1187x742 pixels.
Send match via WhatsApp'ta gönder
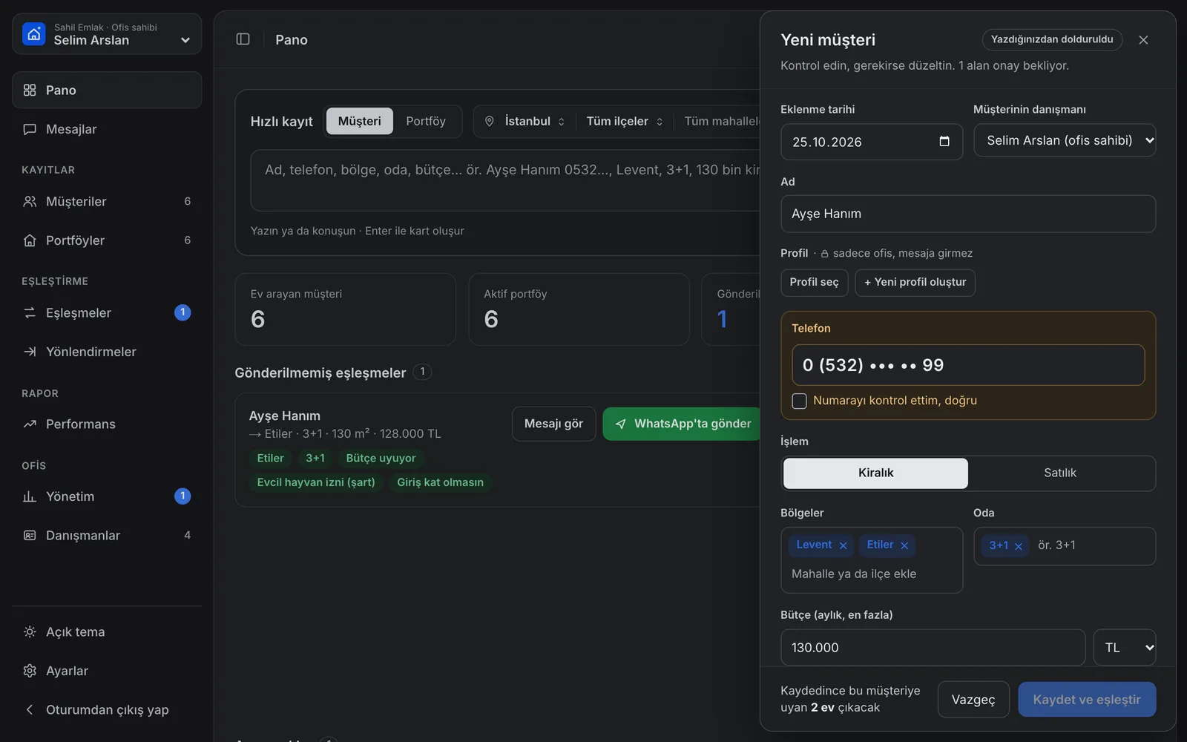tap(683, 424)
